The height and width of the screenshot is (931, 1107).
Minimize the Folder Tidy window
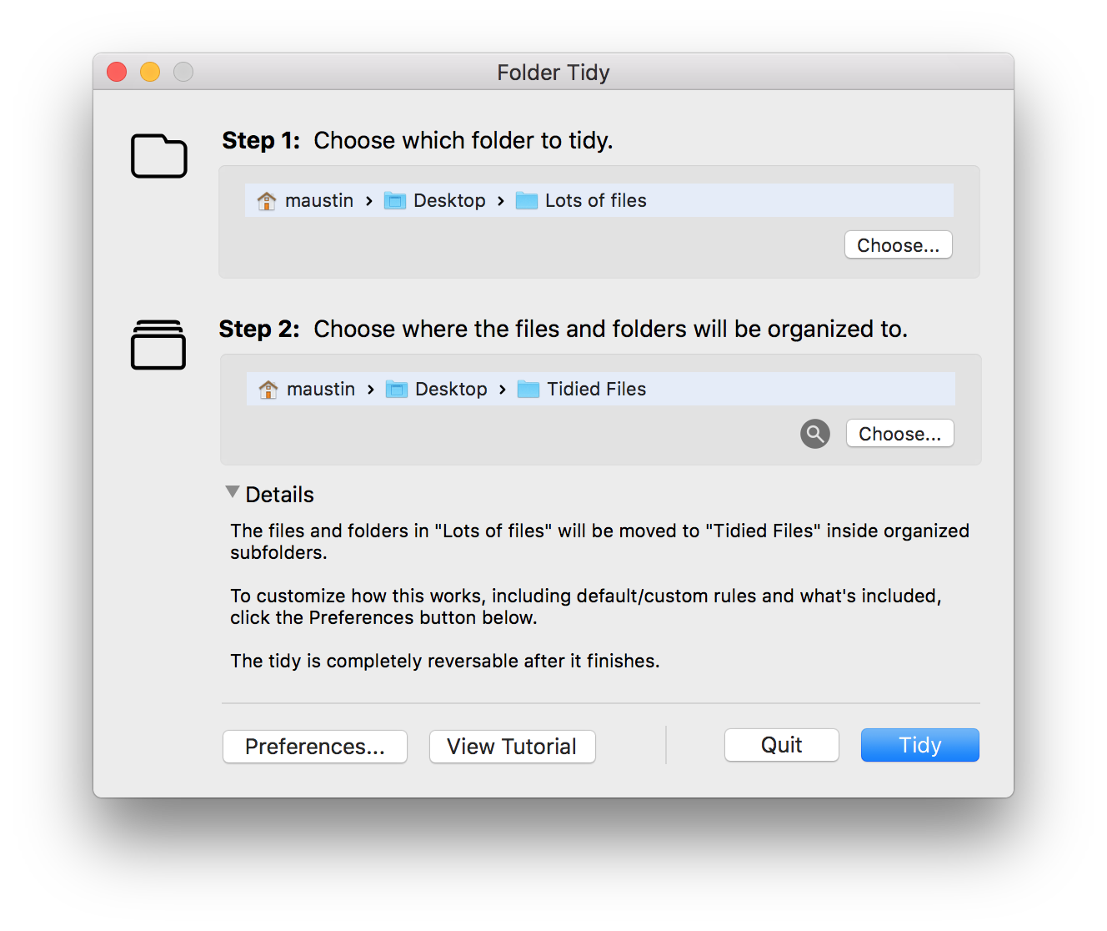tap(150, 73)
